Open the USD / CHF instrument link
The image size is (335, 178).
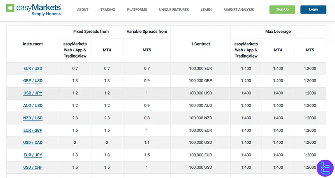[x=33, y=168]
